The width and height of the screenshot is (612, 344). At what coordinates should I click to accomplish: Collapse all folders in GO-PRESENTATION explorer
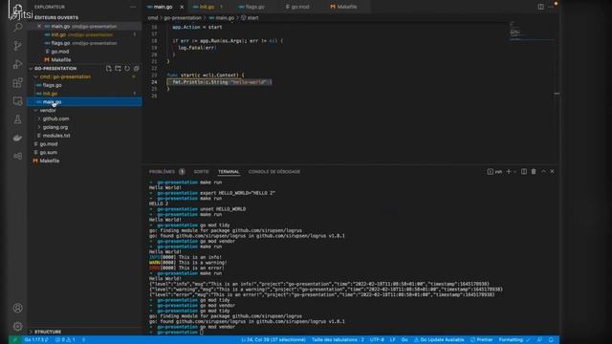(x=136, y=68)
